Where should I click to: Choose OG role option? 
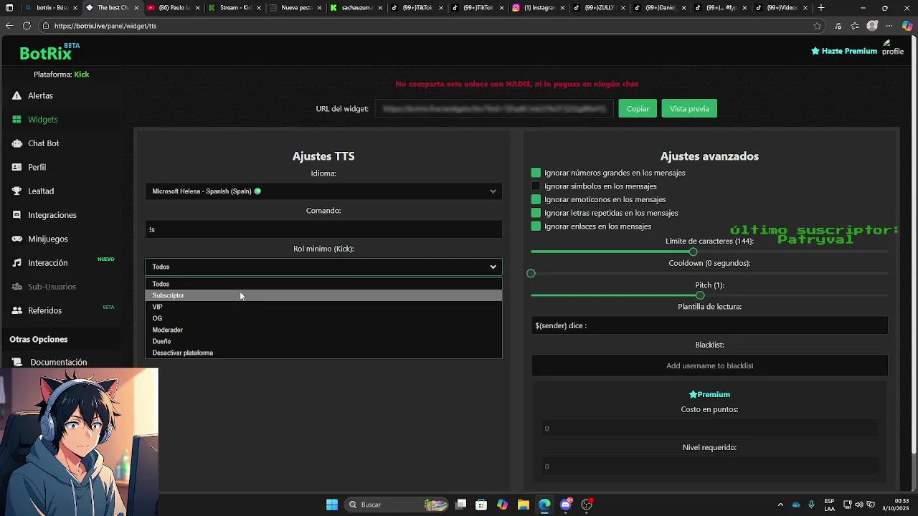tap(323, 318)
